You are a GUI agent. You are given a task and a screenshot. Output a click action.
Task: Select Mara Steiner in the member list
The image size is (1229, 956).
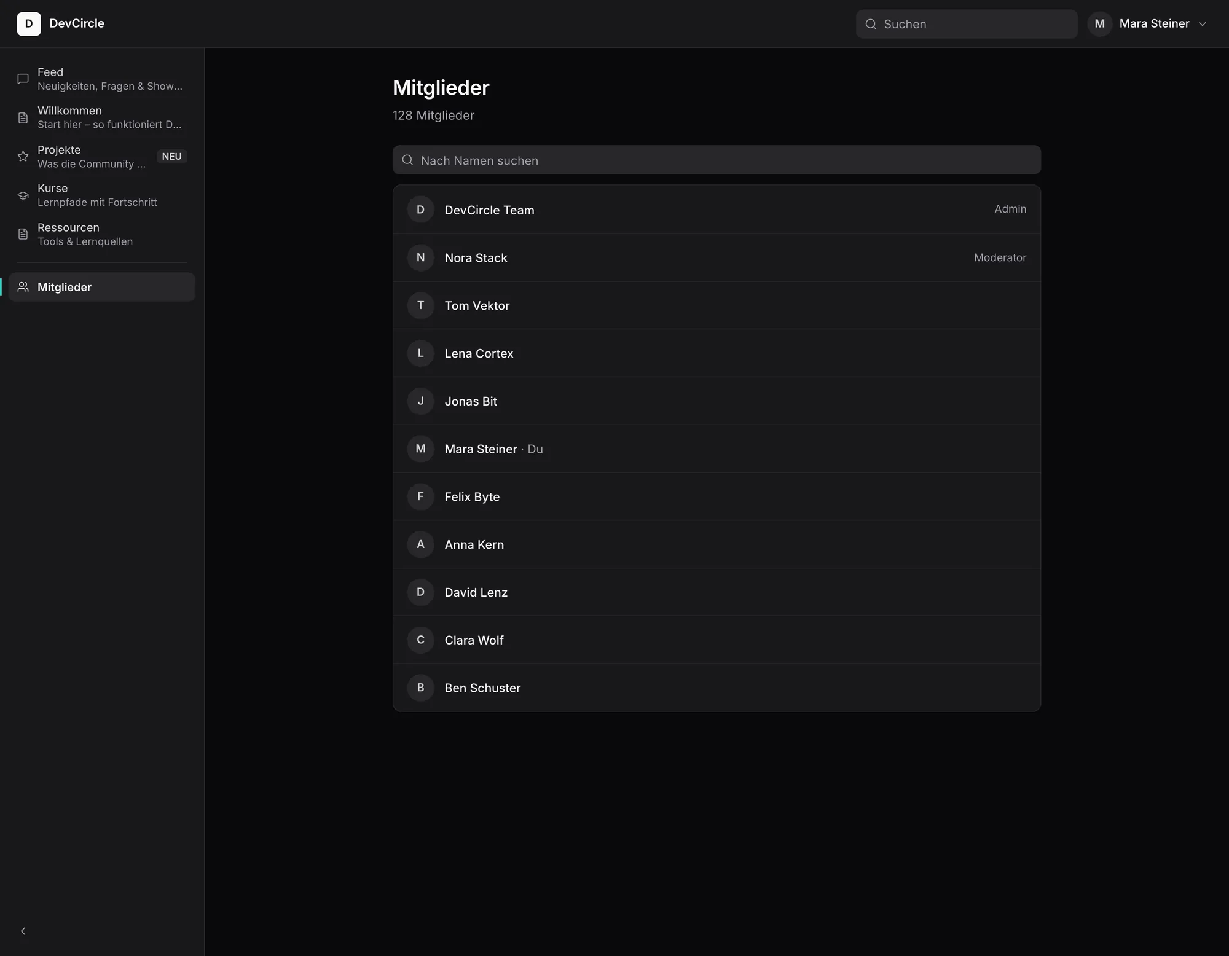717,449
